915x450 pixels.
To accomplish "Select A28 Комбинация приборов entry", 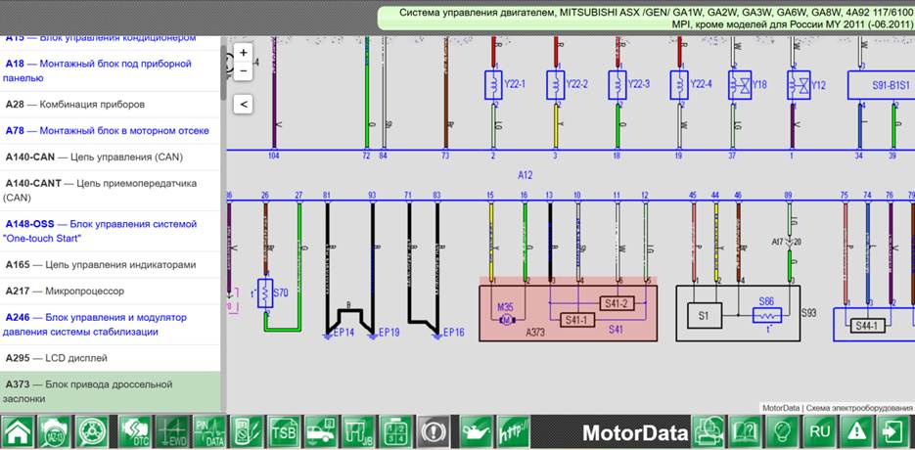I will [x=110, y=105].
